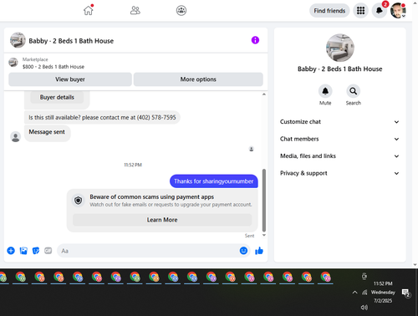Click '$800 - 2 Beds 1 Bath House' listing text
The height and width of the screenshot is (316, 418).
pyautogui.click(x=54, y=67)
